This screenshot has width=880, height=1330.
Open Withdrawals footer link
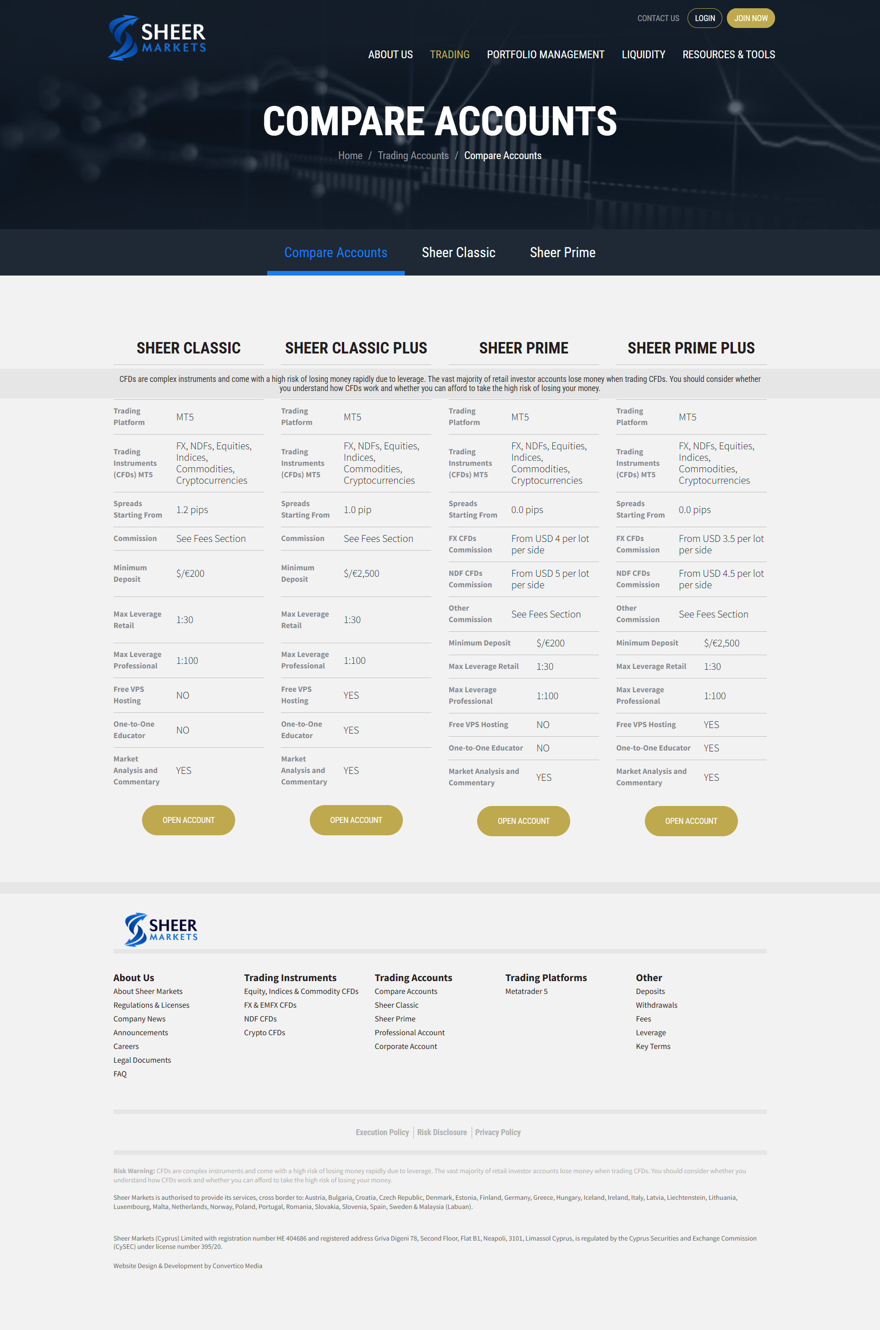pos(656,1005)
